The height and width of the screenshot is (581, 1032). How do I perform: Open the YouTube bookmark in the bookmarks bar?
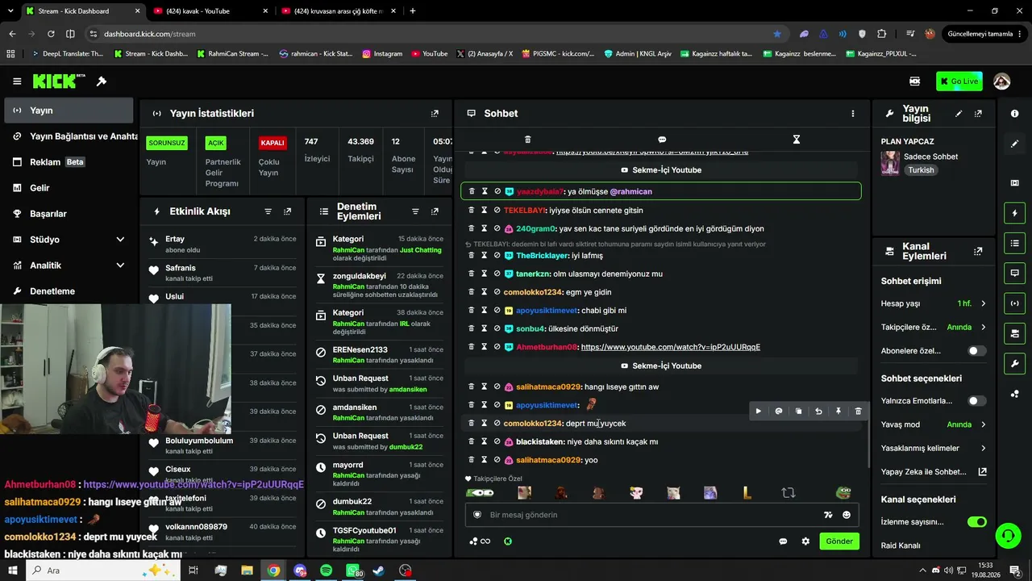[x=429, y=54]
